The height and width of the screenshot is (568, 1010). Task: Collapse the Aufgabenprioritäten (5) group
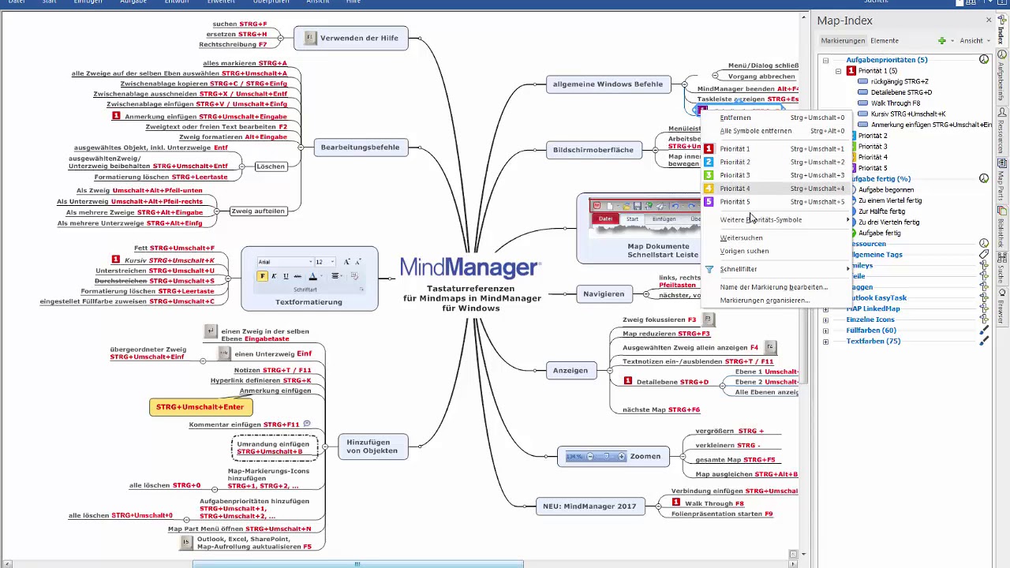pos(825,60)
